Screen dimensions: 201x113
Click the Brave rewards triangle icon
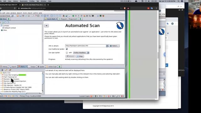[x=128, y=8]
